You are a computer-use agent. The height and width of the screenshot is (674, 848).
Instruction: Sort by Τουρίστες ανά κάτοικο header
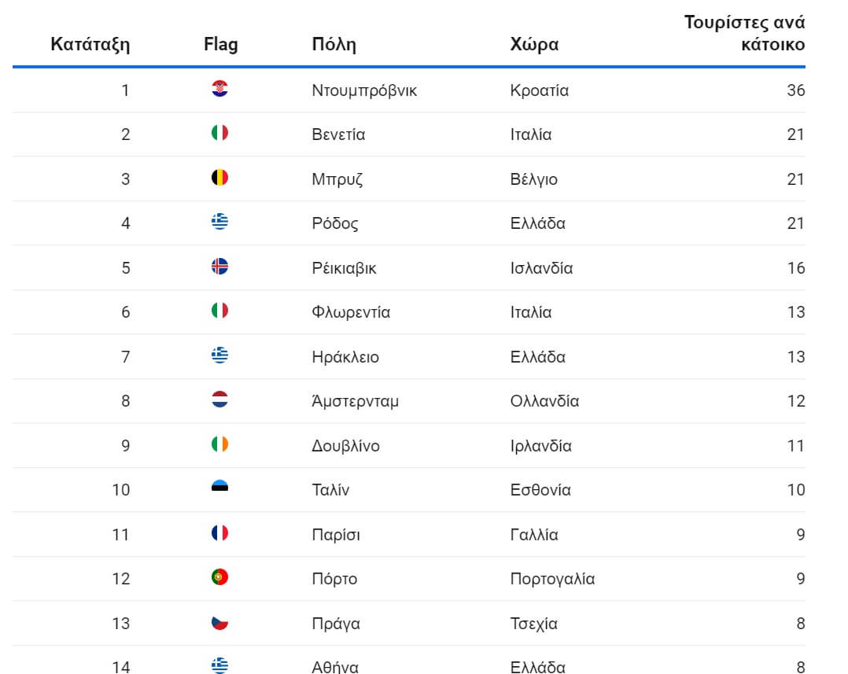pyautogui.click(x=744, y=33)
